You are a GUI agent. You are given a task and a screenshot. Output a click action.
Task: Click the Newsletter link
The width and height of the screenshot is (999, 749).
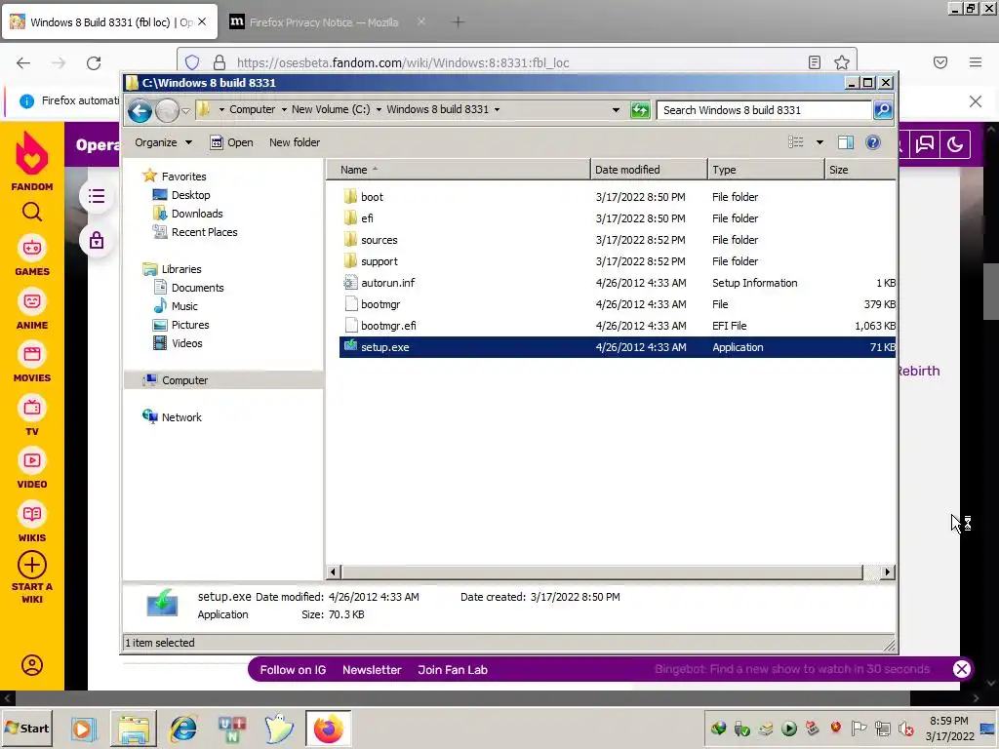click(x=372, y=669)
